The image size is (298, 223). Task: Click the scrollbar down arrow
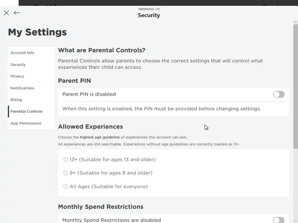point(296,221)
